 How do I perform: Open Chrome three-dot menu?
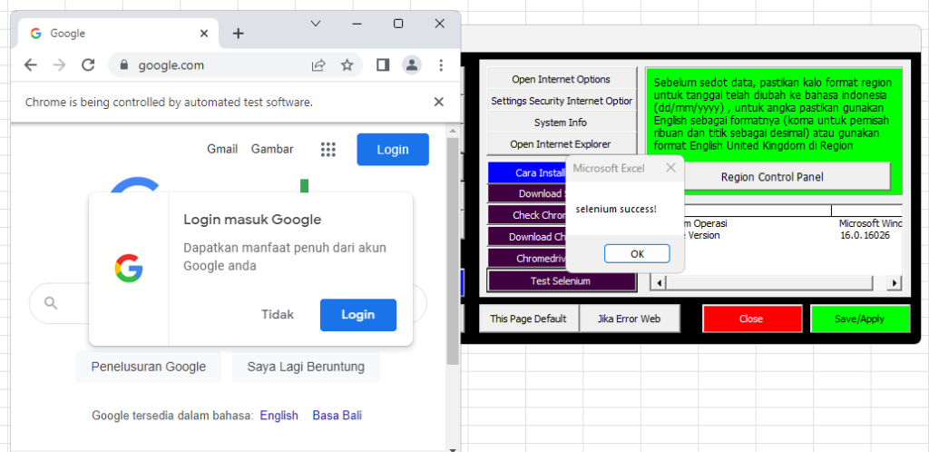(x=441, y=65)
